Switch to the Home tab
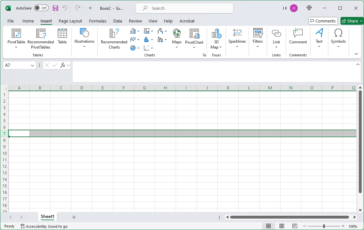The image size is (364, 230). pos(28,21)
